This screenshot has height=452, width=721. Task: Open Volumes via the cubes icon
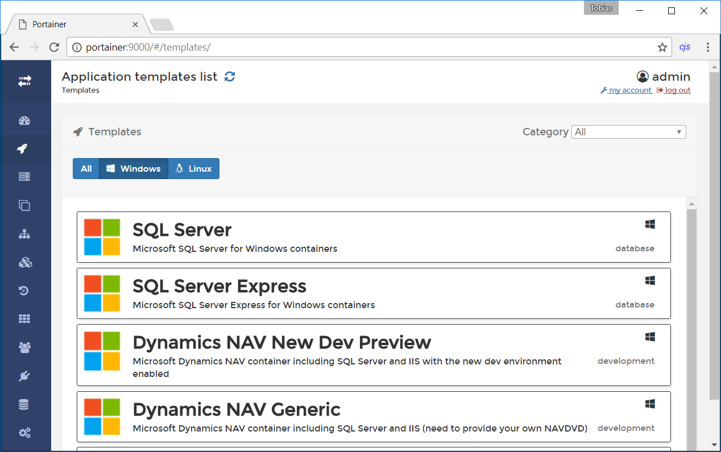(24, 263)
